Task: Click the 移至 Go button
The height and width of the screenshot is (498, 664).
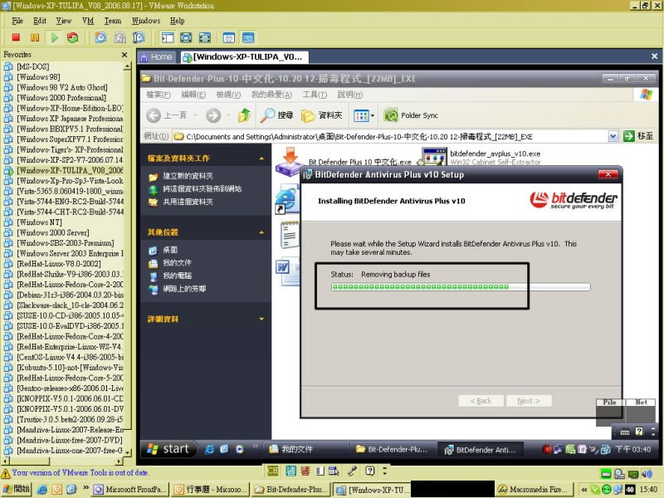Action: [638, 136]
